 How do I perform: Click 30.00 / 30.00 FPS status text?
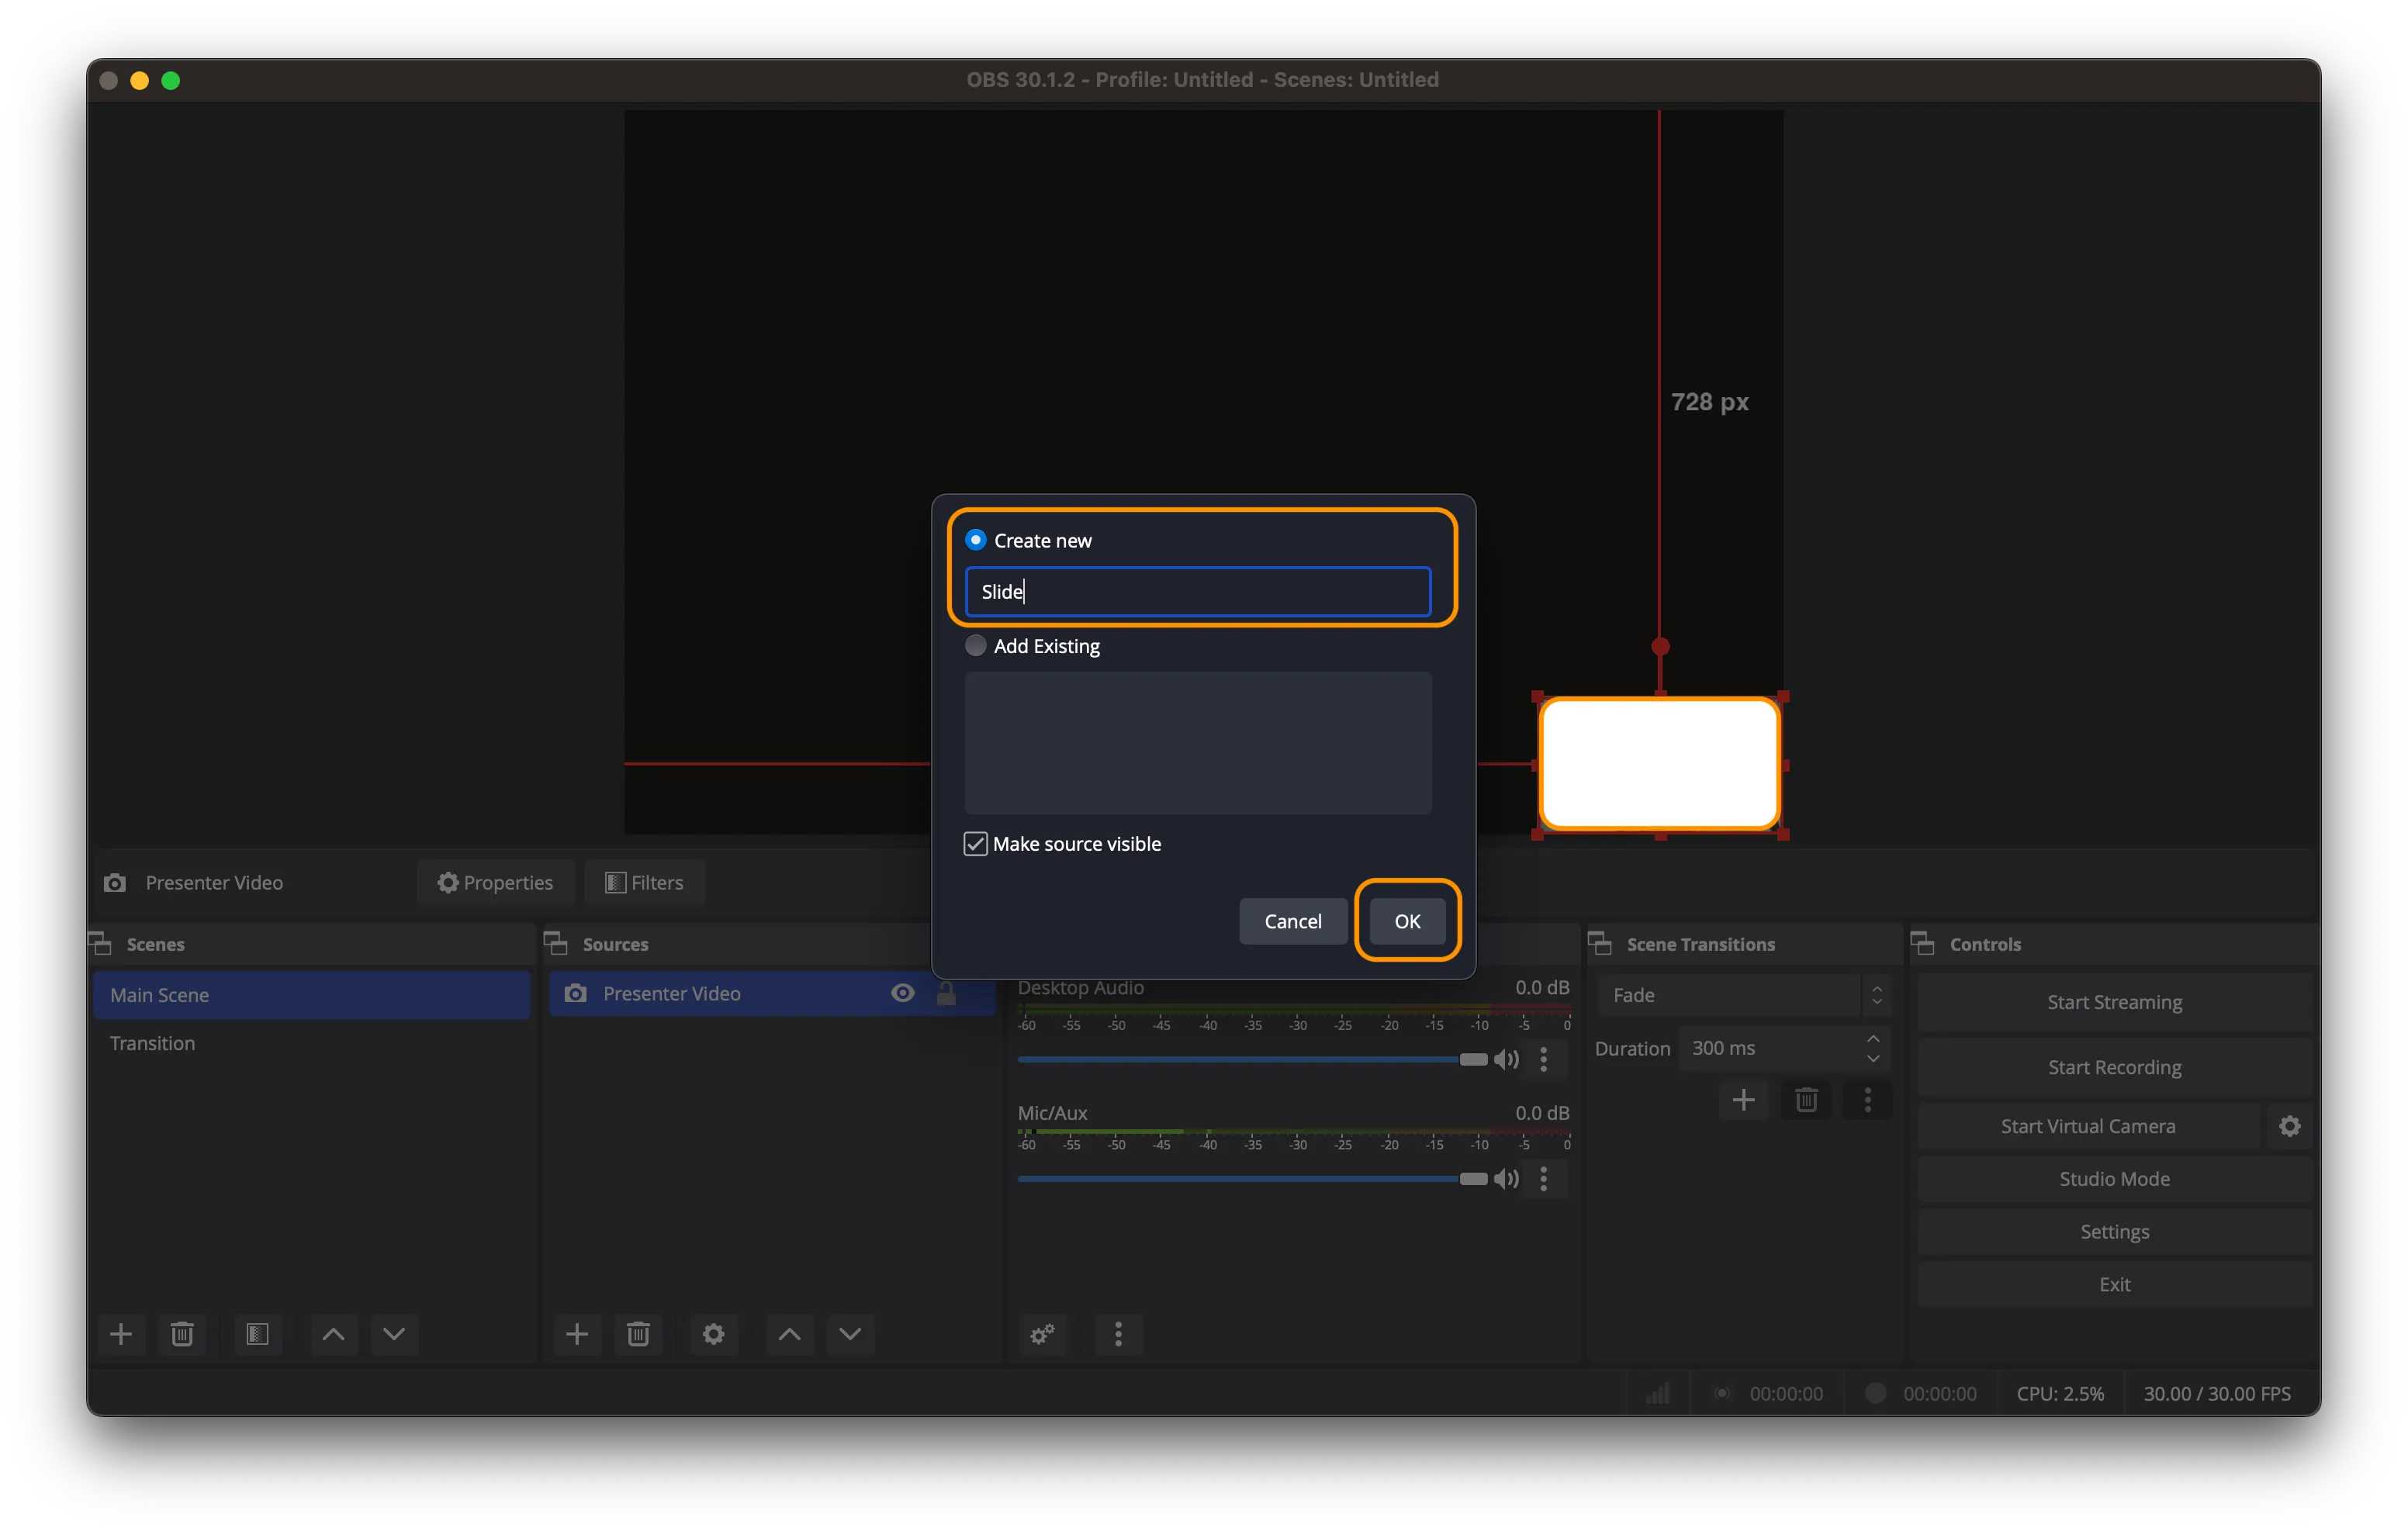[2217, 1393]
